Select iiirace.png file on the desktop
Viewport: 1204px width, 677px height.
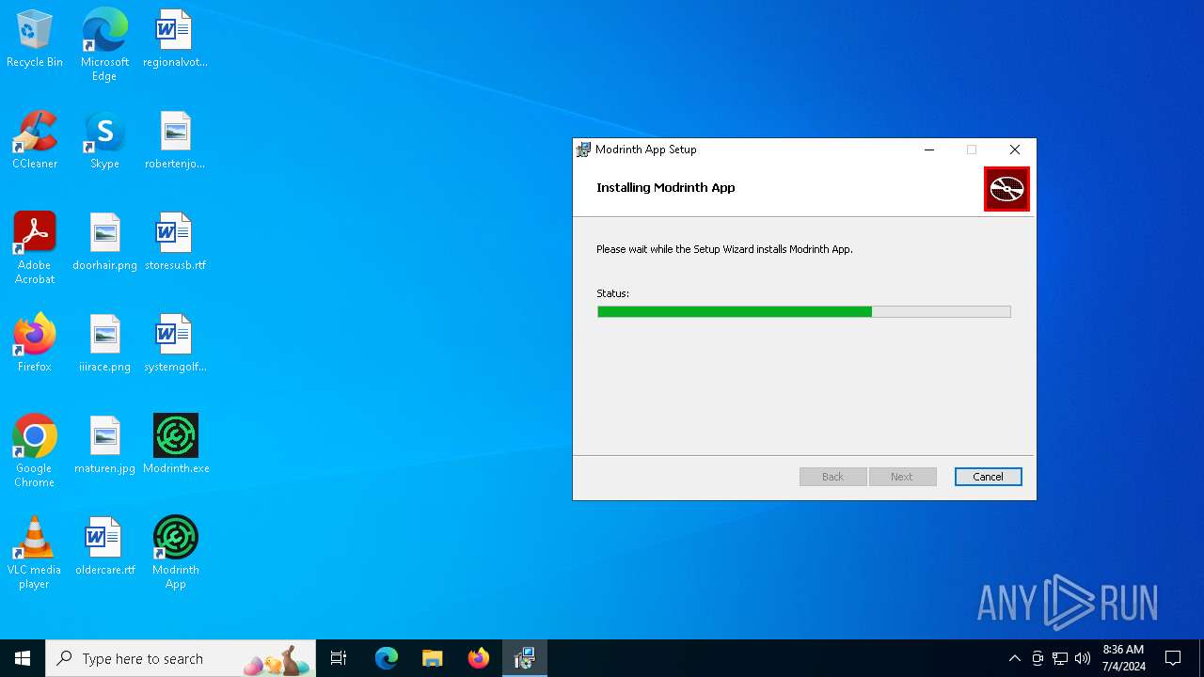[x=104, y=344]
